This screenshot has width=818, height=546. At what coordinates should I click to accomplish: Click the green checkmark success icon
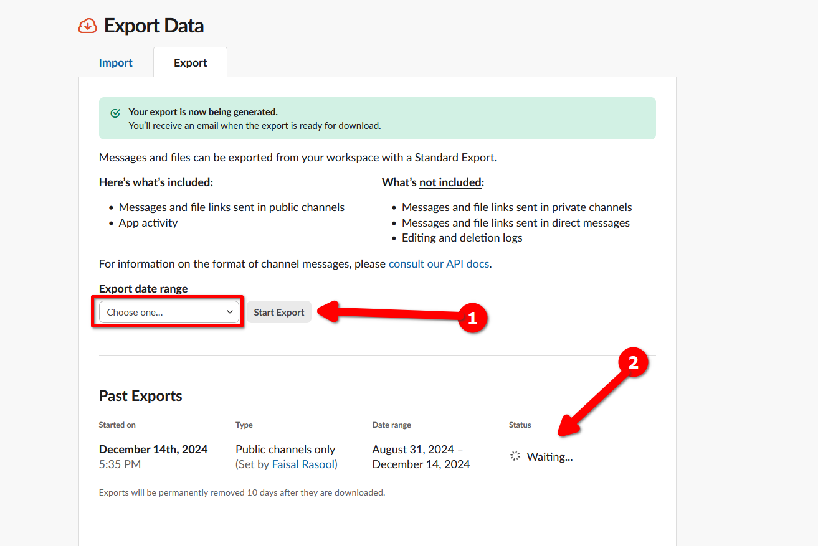click(x=115, y=113)
